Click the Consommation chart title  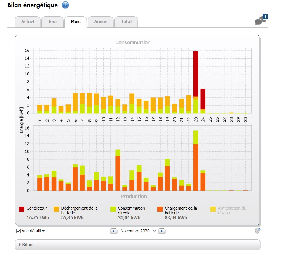point(133,42)
